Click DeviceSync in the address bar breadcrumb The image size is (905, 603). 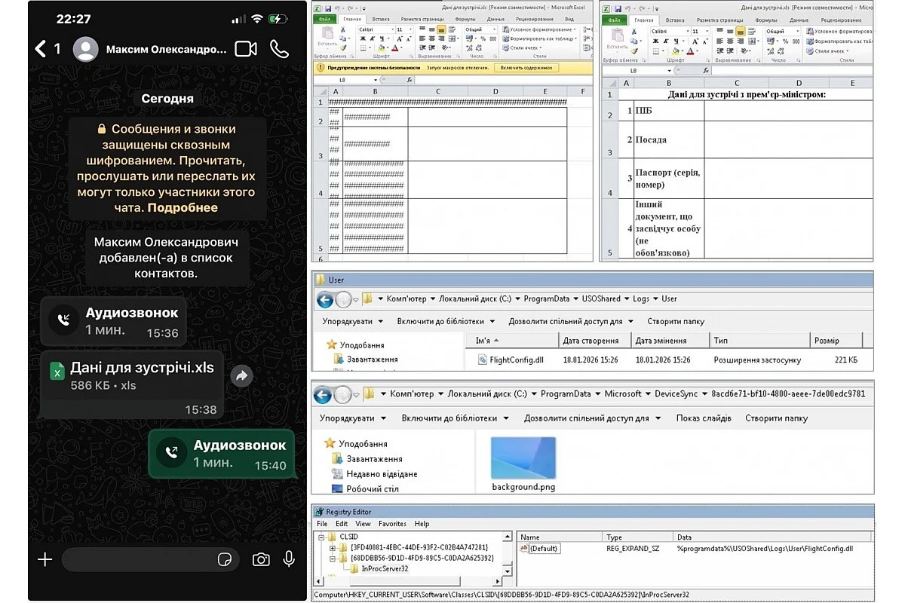(676, 394)
